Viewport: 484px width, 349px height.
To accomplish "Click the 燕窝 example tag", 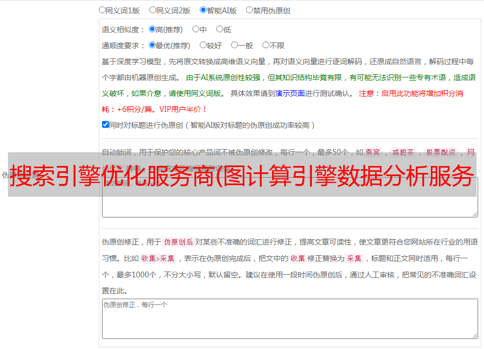I will coord(373,152).
